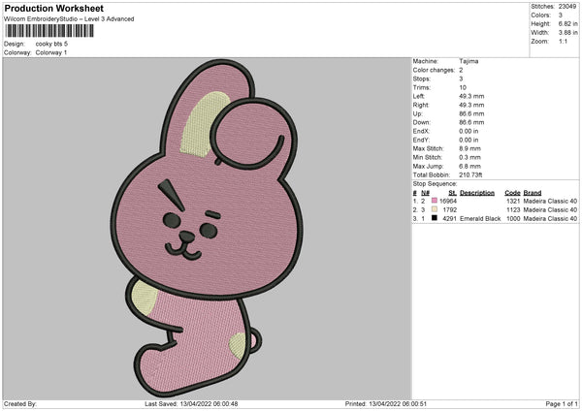The height and width of the screenshot is (411, 582).
Task: Click the pink color swatch in stop 1
Action: (435, 201)
